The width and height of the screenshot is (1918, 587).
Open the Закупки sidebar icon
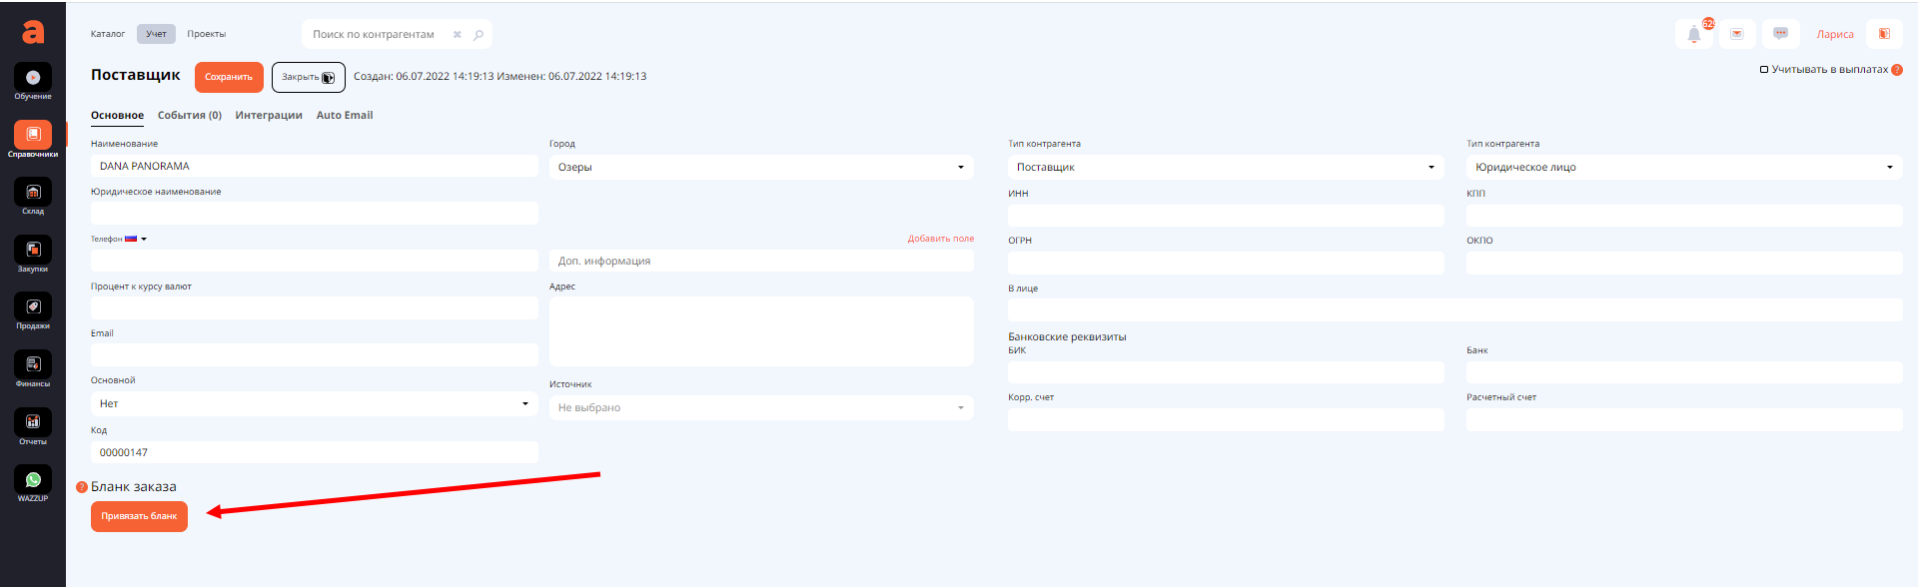33,250
